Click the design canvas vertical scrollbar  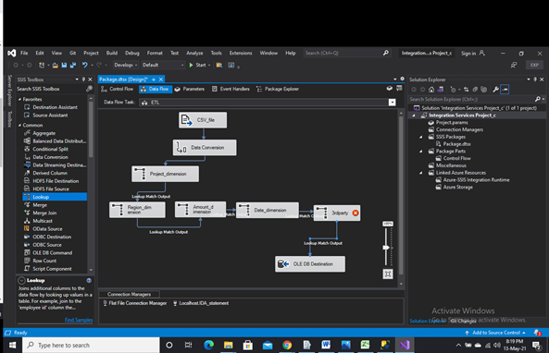401,195
